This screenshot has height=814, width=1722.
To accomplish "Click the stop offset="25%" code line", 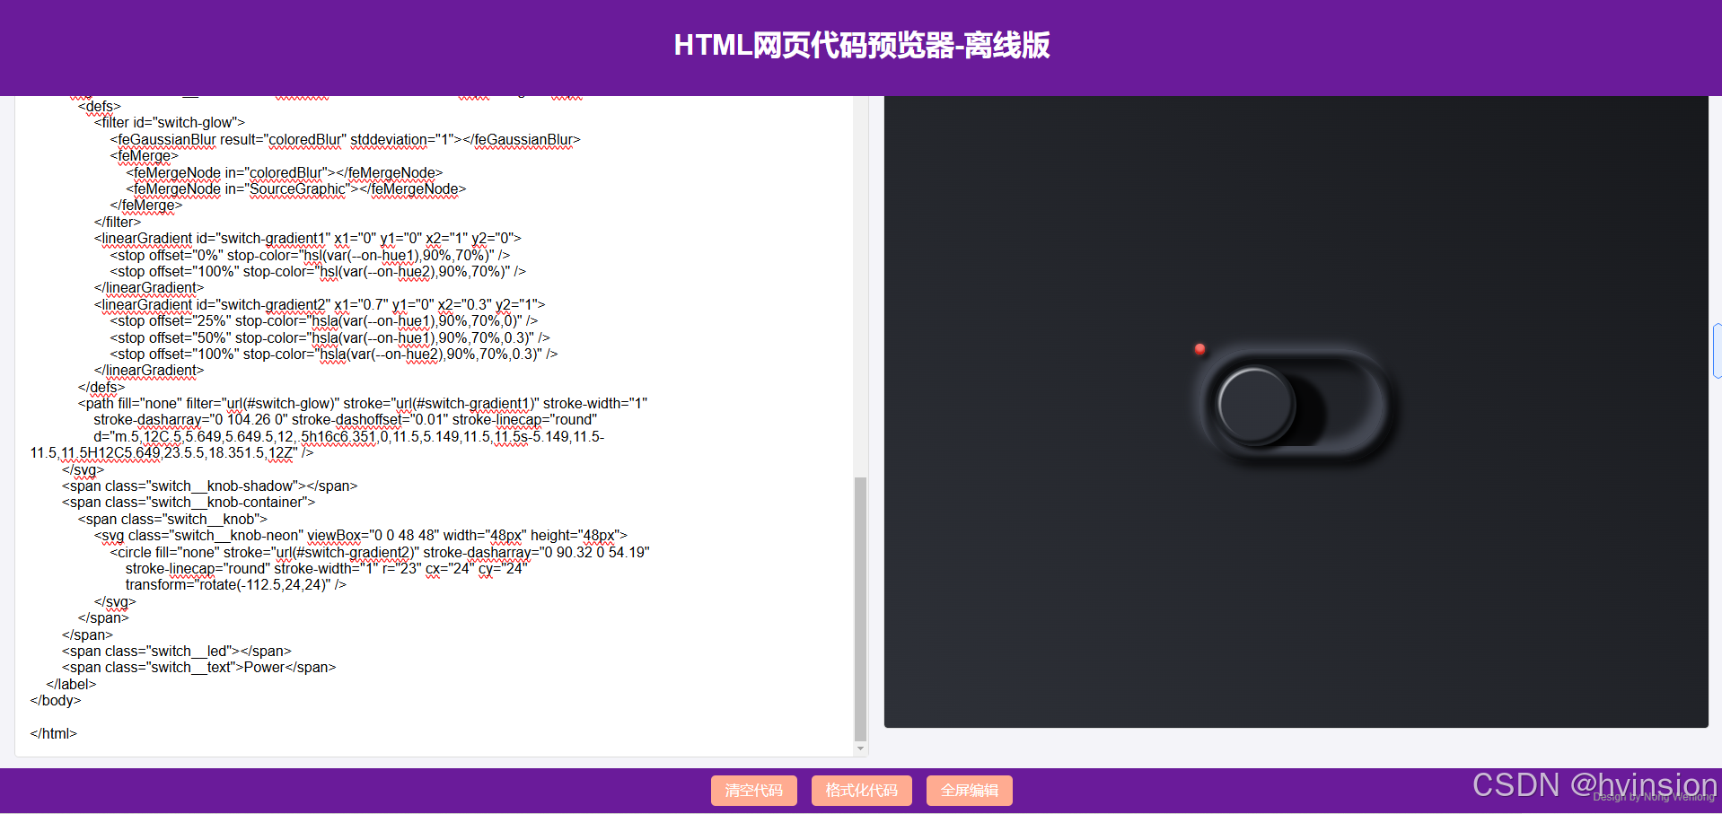I will [324, 321].
